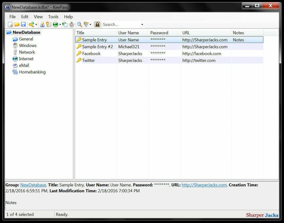Image resolution: width=284 pixels, height=223 pixels.
Task: Open the Save database toolbar icon
Action: click(23, 24)
